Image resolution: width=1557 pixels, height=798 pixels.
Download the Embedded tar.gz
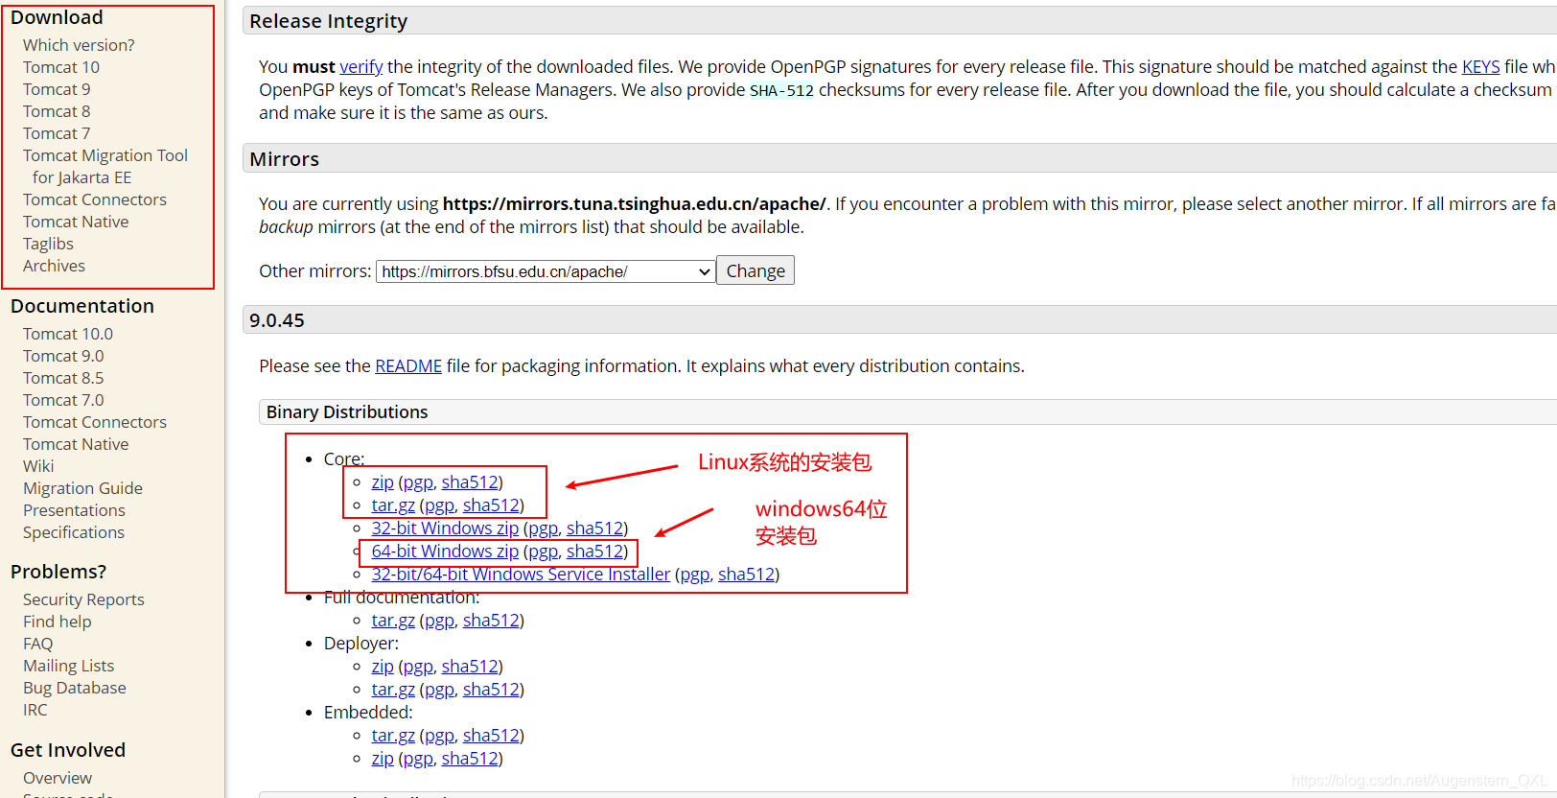393,735
